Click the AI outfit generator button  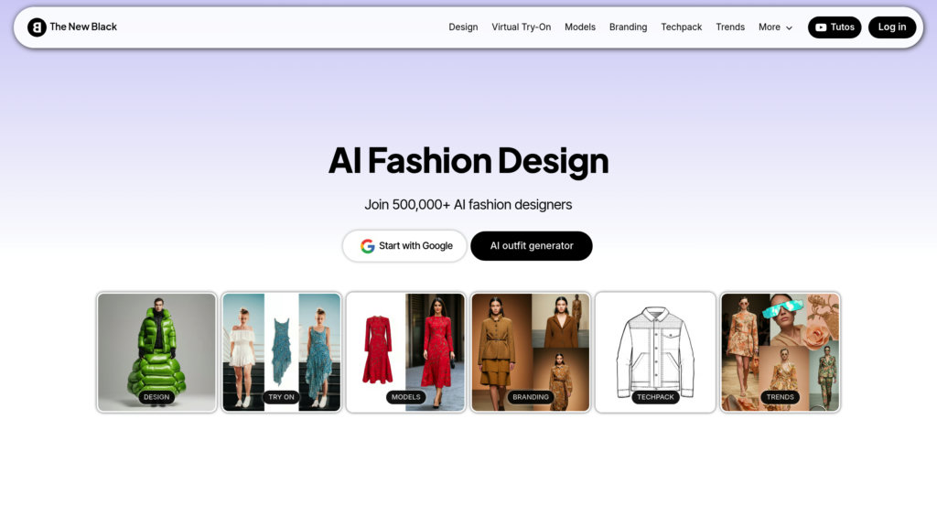[532, 245]
